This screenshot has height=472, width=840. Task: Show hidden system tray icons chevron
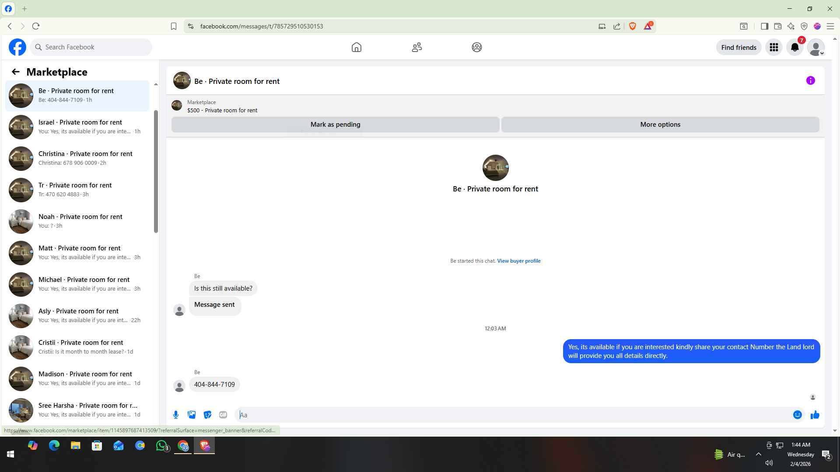pyautogui.click(x=758, y=454)
